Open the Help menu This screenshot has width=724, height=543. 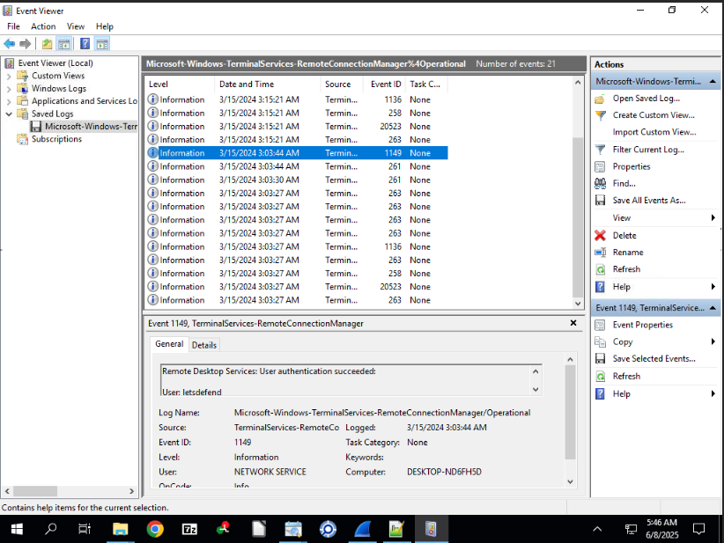tap(104, 26)
